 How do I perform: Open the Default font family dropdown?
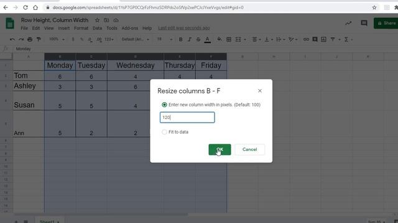click(136, 39)
